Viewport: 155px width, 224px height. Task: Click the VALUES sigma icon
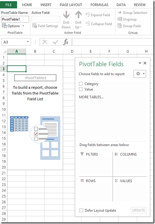[116, 181]
